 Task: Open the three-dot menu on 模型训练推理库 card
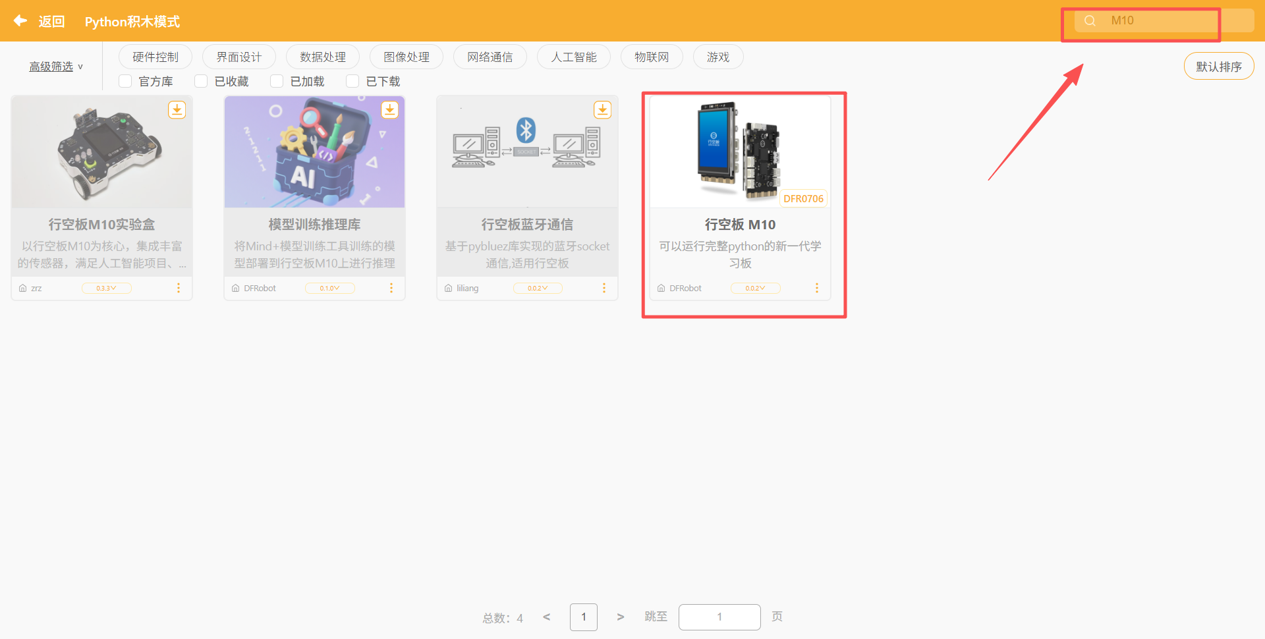(391, 288)
